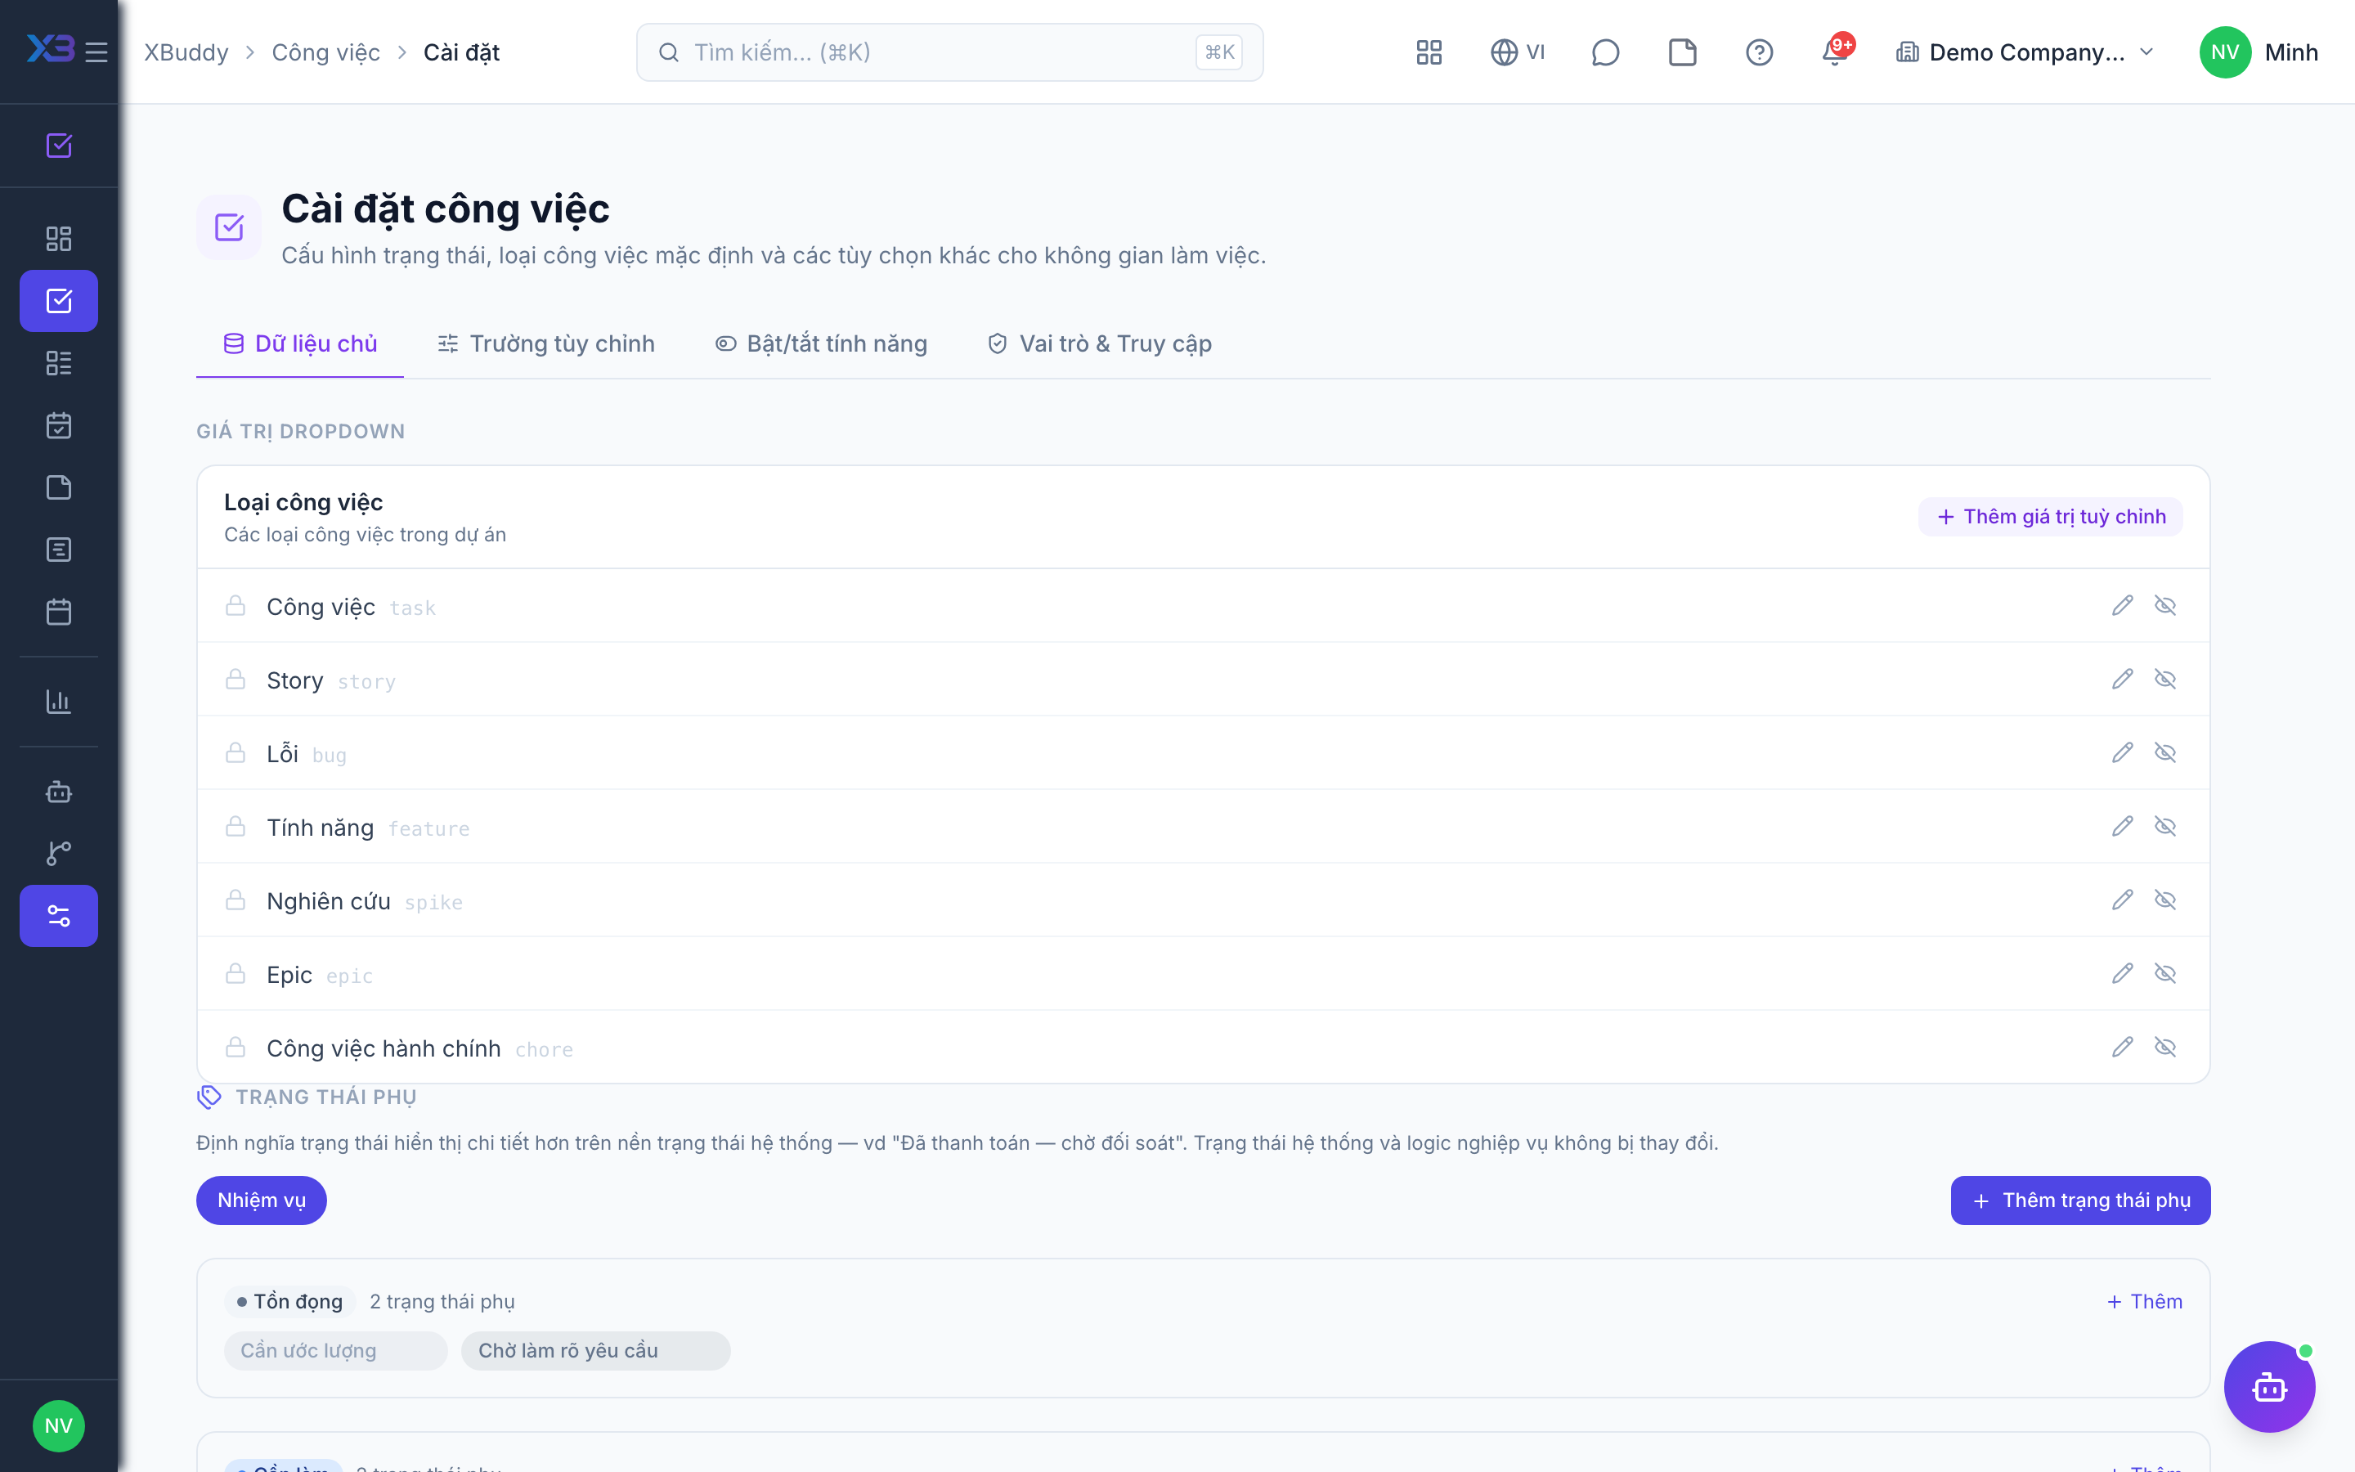Screen dimensions: 2355x1472
Task: Hide the Công việc hành chính chore type
Action: (2165, 1048)
